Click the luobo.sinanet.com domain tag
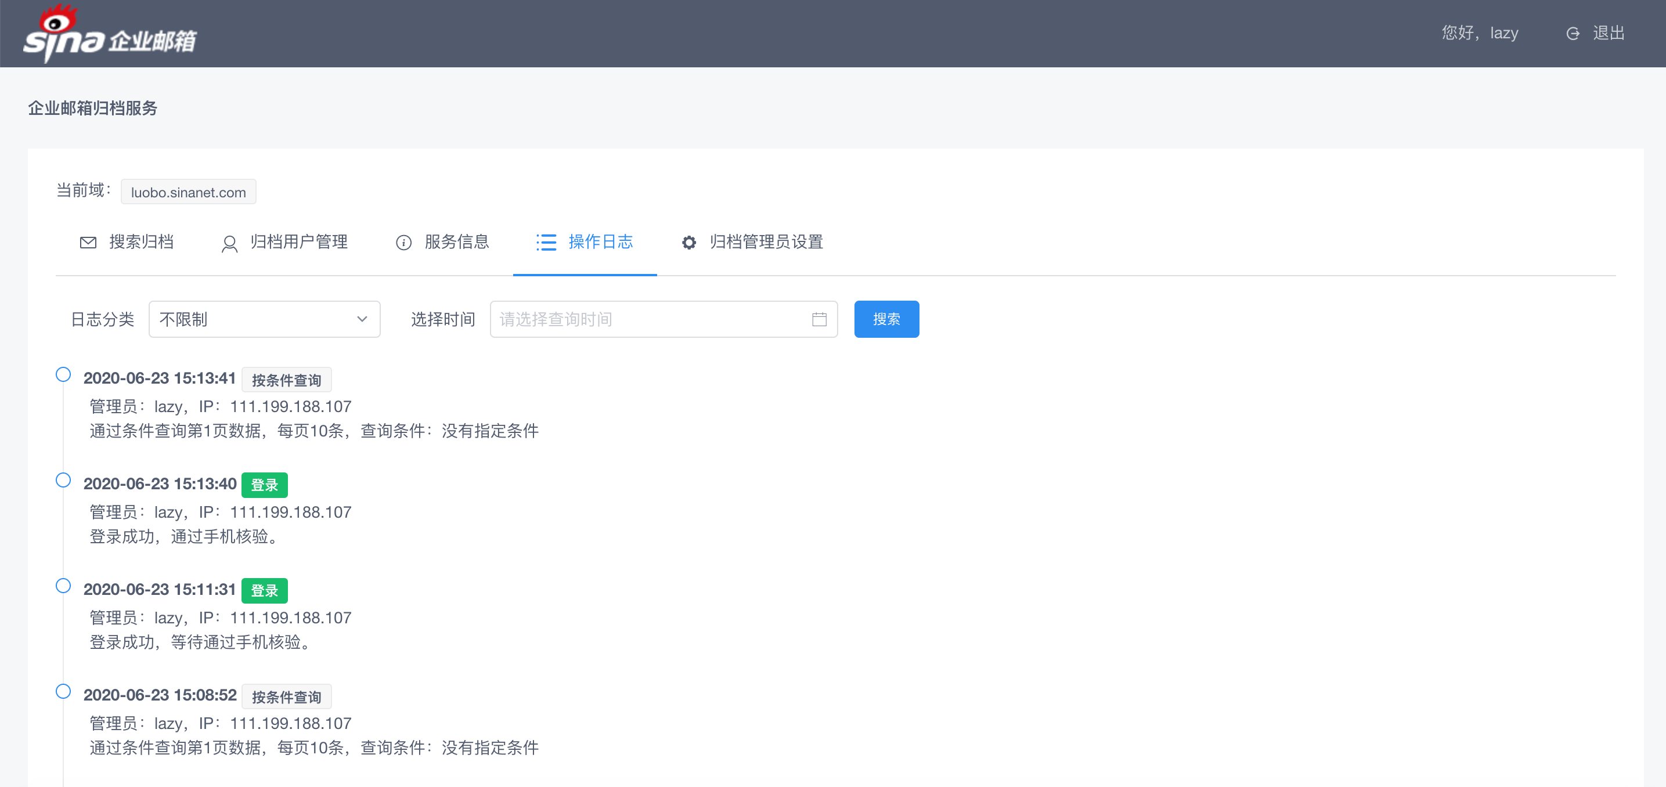The height and width of the screenshot is (787, 1666). point(188,192)
